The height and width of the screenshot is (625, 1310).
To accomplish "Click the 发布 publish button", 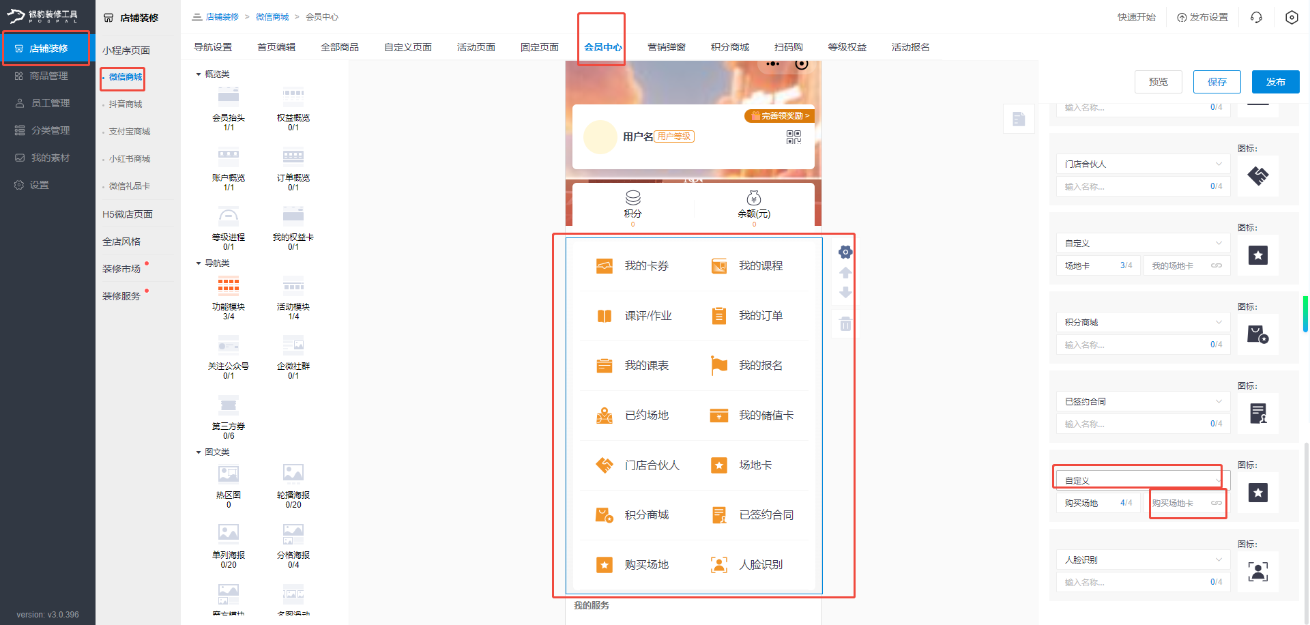I will pyautogui.click(x=1275, y=81).
